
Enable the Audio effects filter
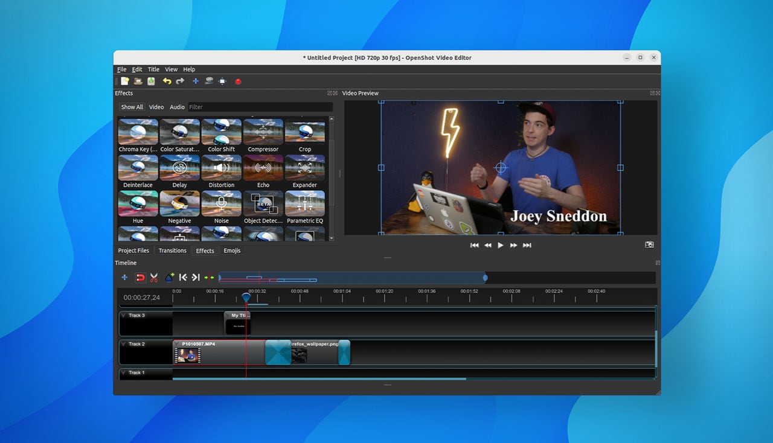tap(177, 107)
